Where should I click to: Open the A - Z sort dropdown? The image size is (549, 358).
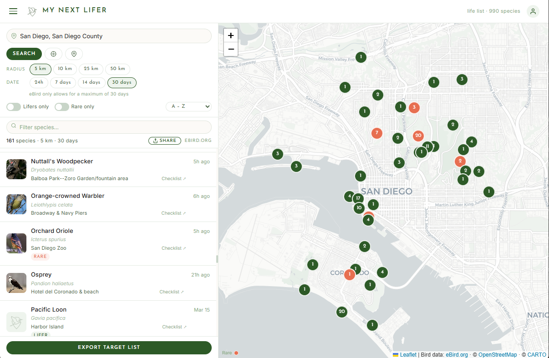tap(188, 106)
